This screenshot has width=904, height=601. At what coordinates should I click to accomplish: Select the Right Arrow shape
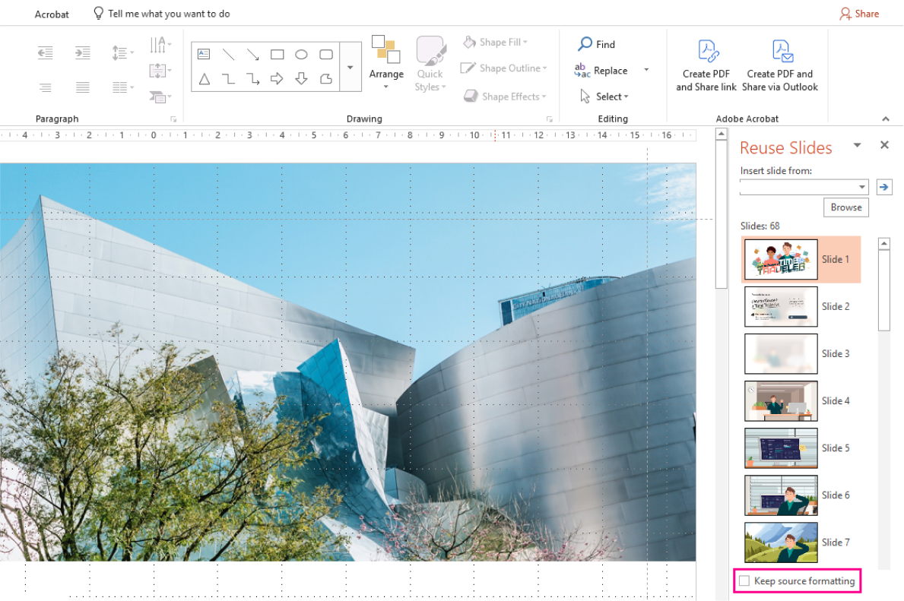[x=277, y=79]
